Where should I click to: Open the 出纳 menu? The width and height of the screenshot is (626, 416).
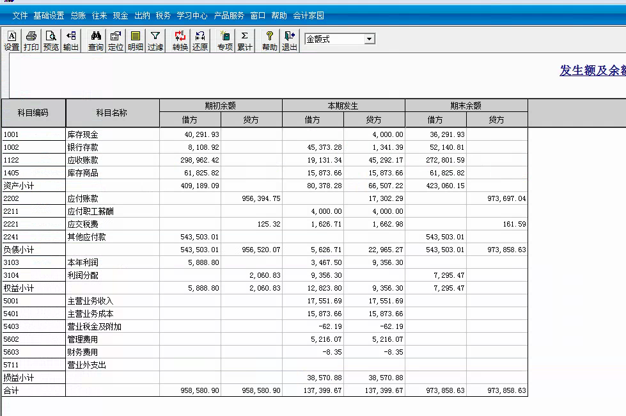pos(142,15)
